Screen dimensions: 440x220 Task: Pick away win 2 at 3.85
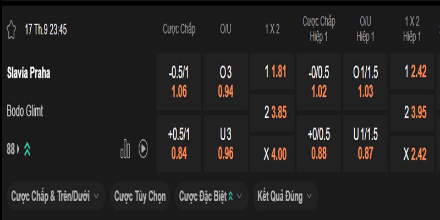(x=272, y=113)
